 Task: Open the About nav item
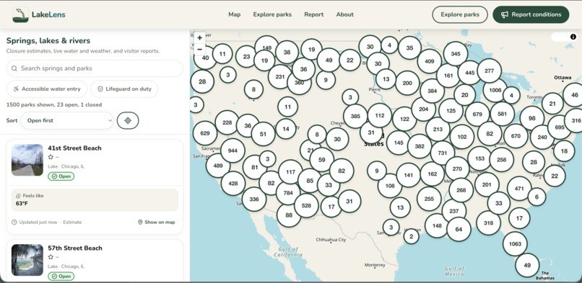pyautogui.click(x=345, y=15)
